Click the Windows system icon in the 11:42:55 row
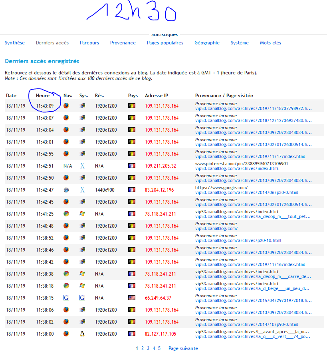This screenshot has width=327, height=356. [82, 154]
